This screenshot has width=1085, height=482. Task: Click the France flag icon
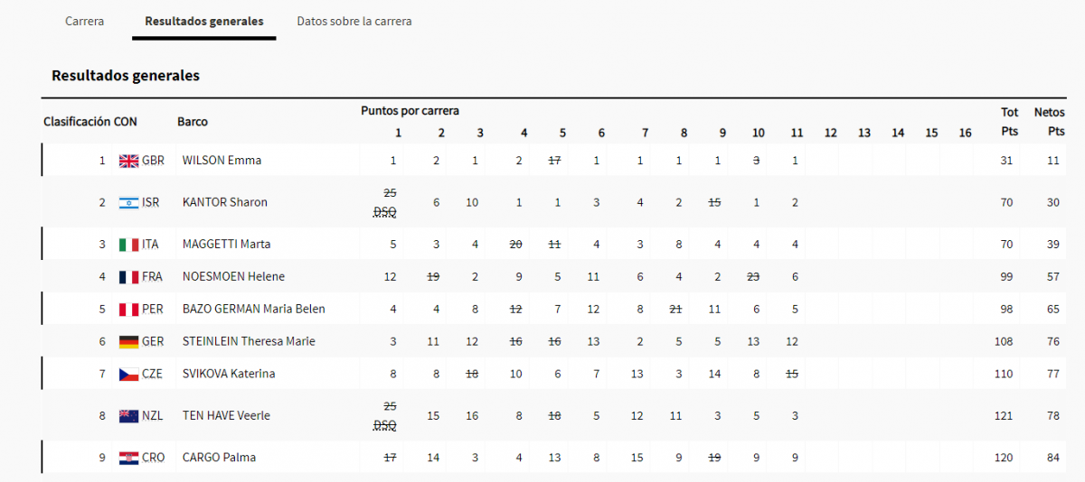(x=128, y=276)
